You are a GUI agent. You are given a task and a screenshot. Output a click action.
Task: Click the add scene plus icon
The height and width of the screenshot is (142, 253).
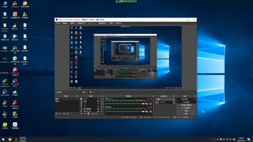point(57,114)
